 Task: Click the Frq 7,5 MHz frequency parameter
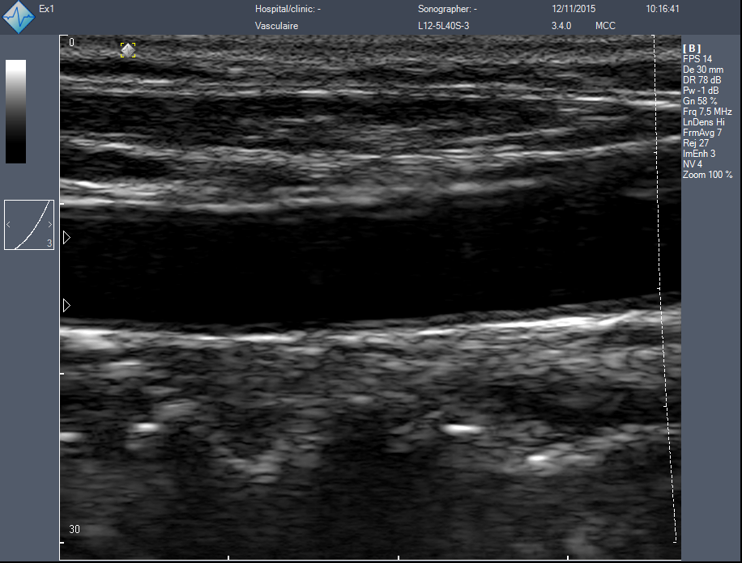pyautogui.click(x=707, y=112)
